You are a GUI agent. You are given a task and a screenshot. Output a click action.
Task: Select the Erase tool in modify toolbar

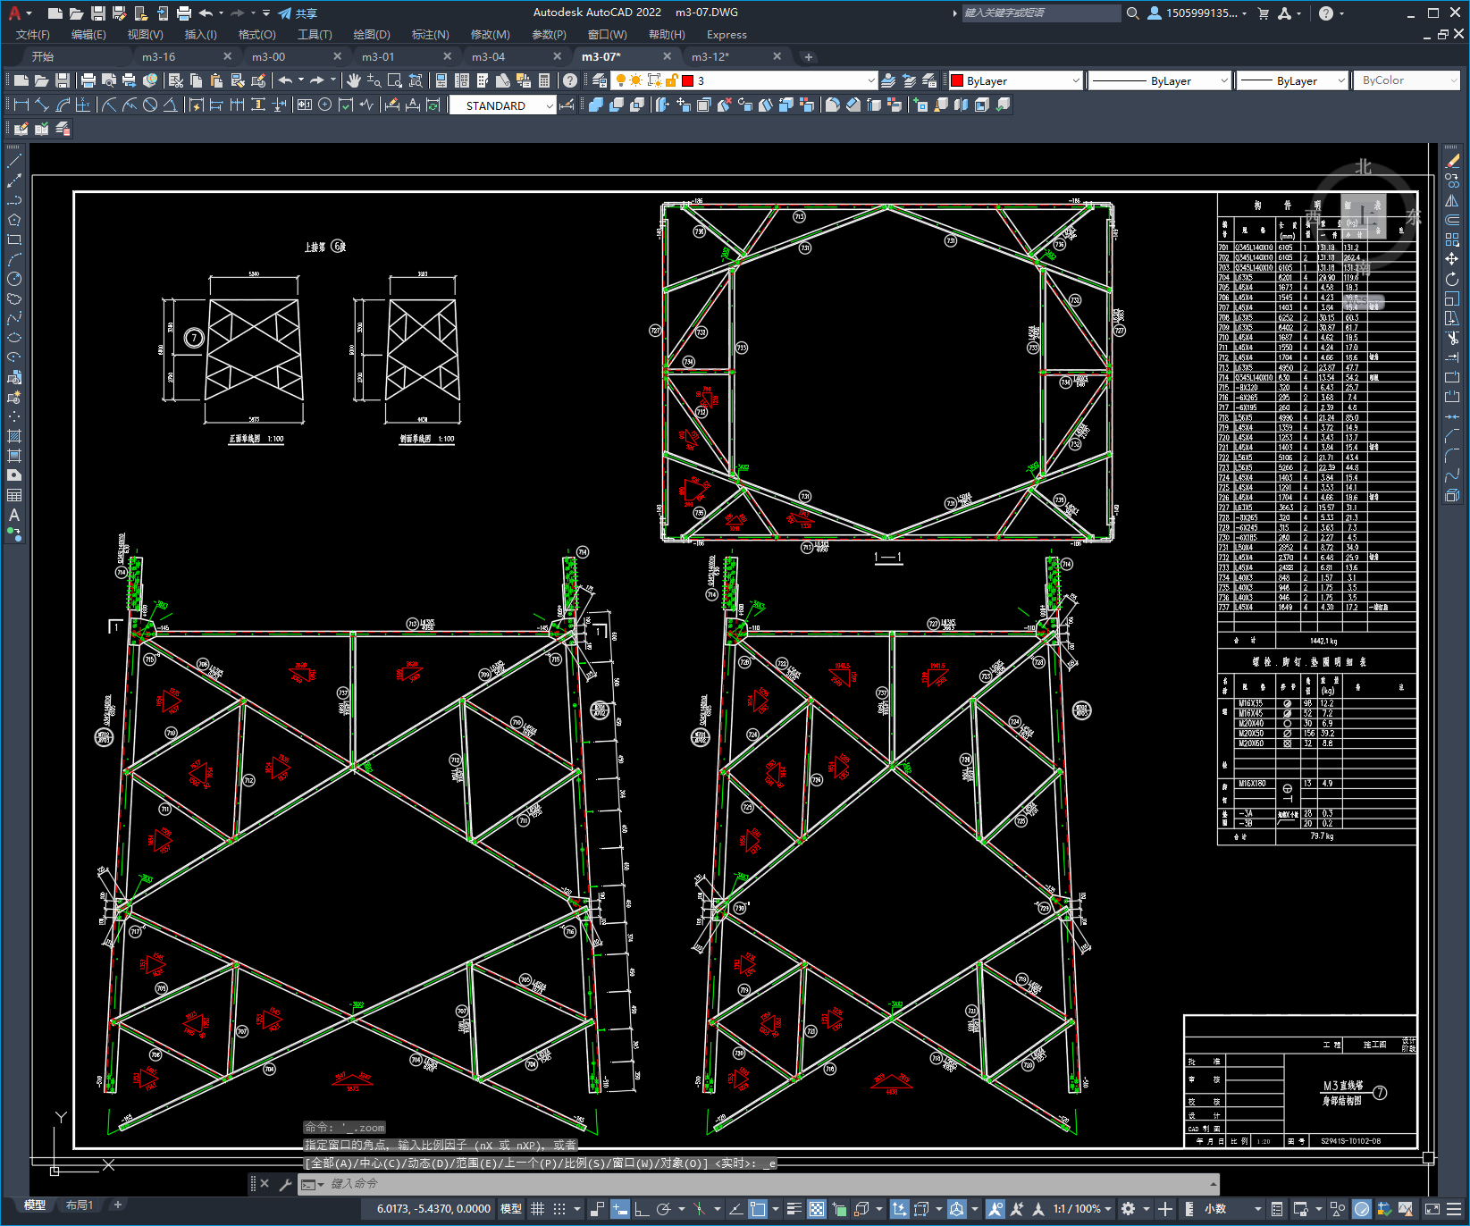tap(1452, 162)
